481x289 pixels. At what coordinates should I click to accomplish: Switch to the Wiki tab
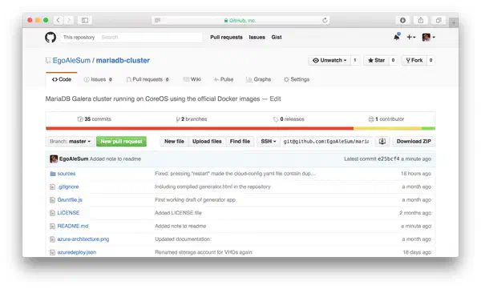192,79
